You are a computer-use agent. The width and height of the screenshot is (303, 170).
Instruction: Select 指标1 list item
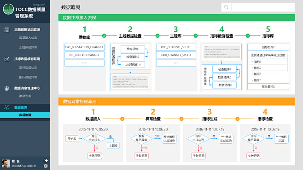click(257, 62)
